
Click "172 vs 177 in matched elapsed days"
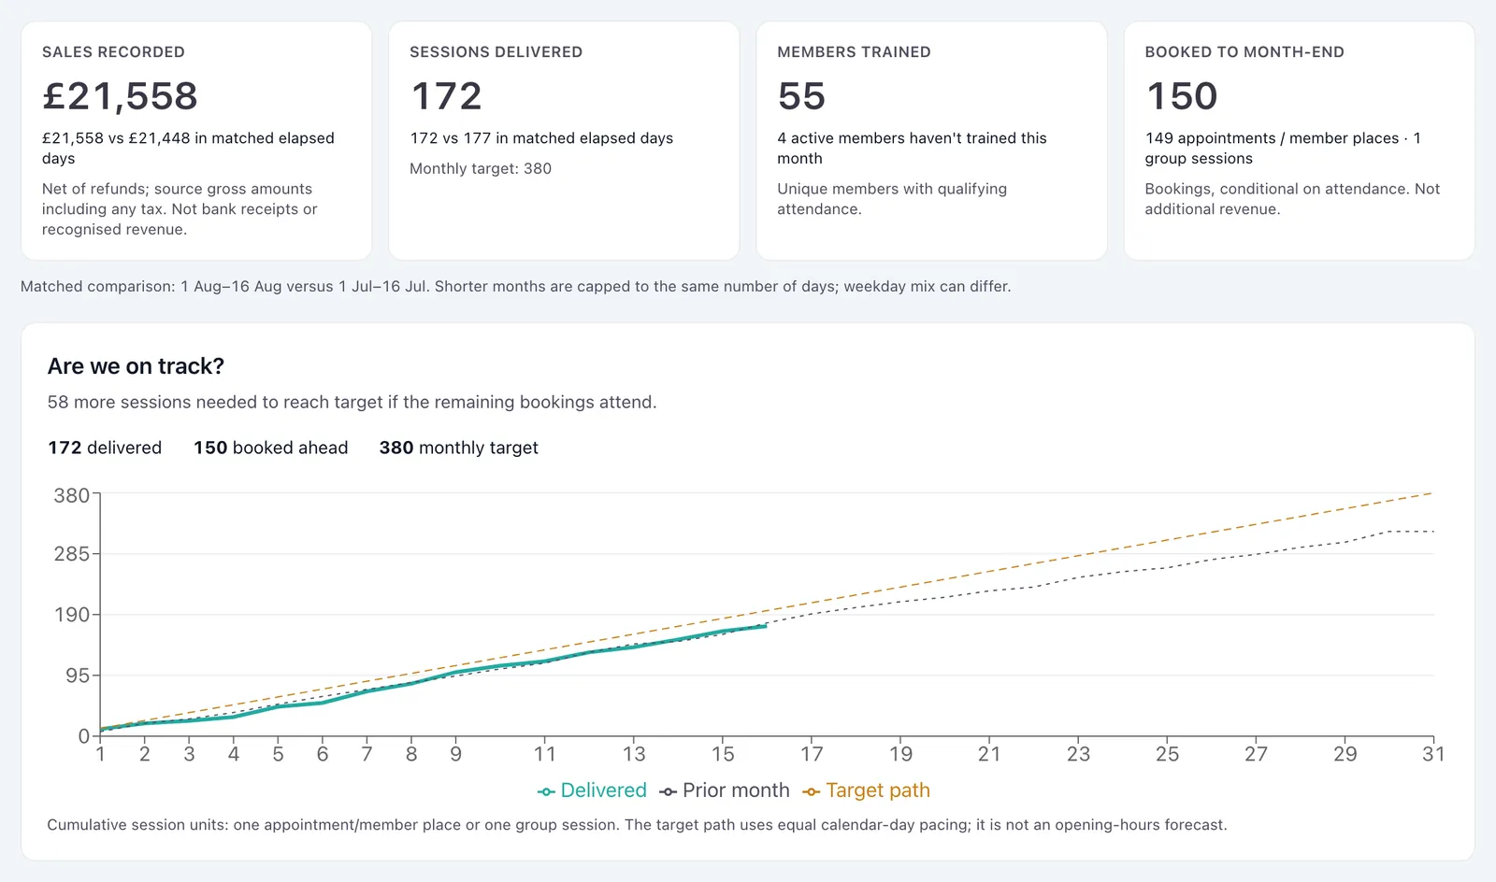541,138
